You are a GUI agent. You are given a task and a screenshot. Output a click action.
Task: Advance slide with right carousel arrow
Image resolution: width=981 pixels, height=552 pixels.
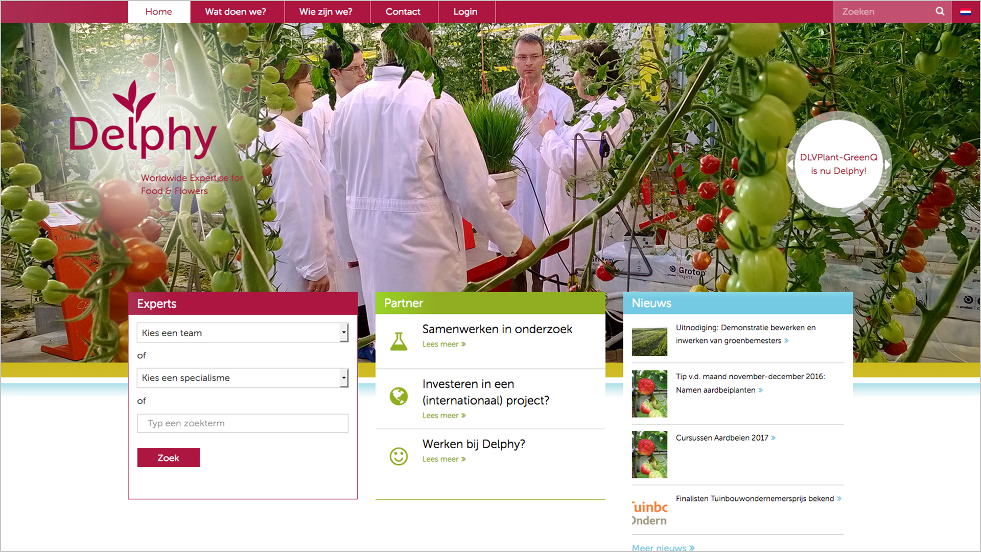click(x=887, y=165)
